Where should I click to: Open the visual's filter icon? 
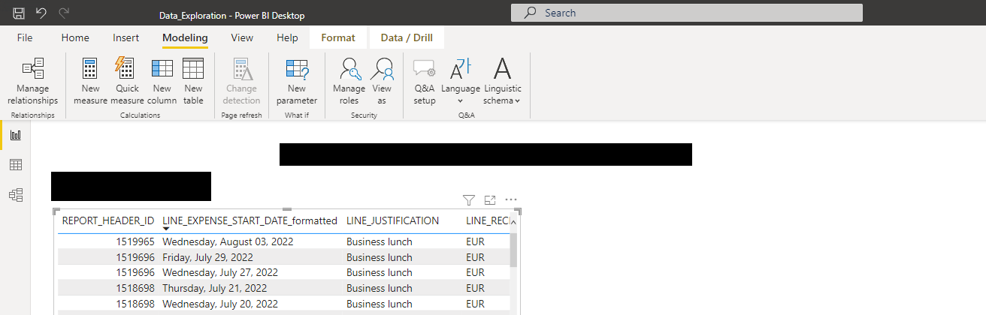[x=469, y=199]
